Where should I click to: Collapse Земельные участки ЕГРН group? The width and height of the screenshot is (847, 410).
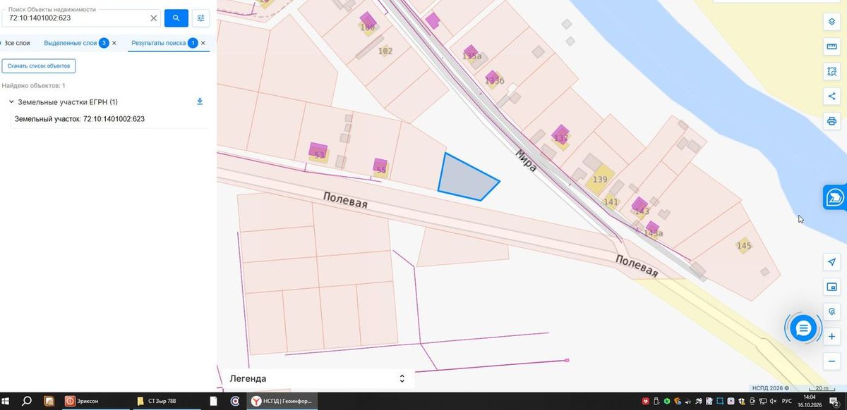[11, 102]
